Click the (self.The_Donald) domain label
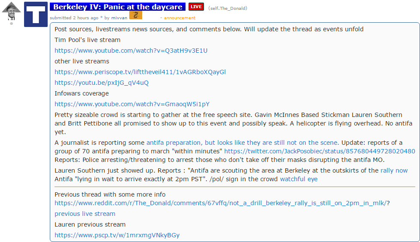Viewport: 420px width, 242px height. 228,8
